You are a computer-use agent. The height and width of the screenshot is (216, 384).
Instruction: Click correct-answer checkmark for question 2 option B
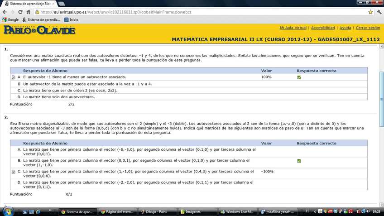[x=299, y=161]
